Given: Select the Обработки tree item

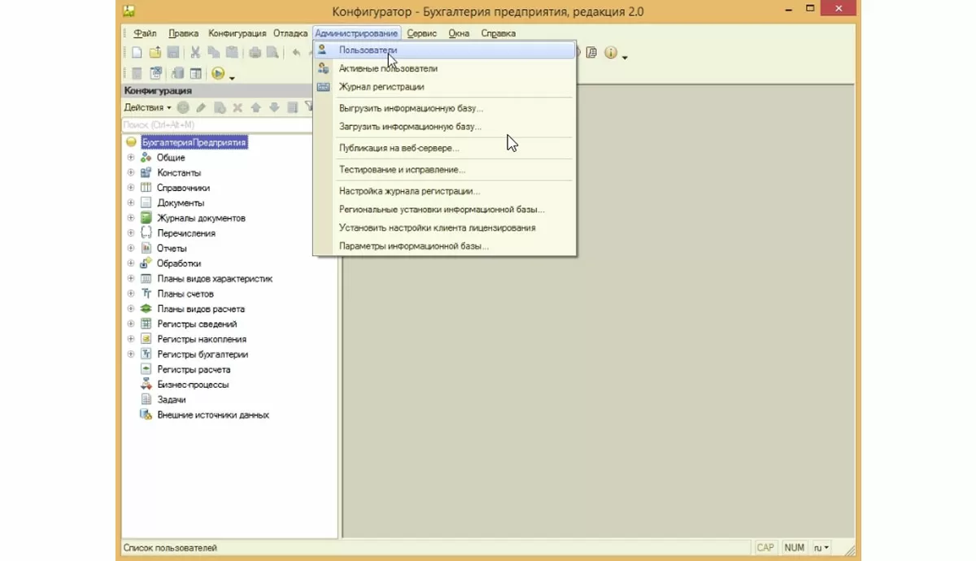Looking at the screenshot, I should point(179,263).
